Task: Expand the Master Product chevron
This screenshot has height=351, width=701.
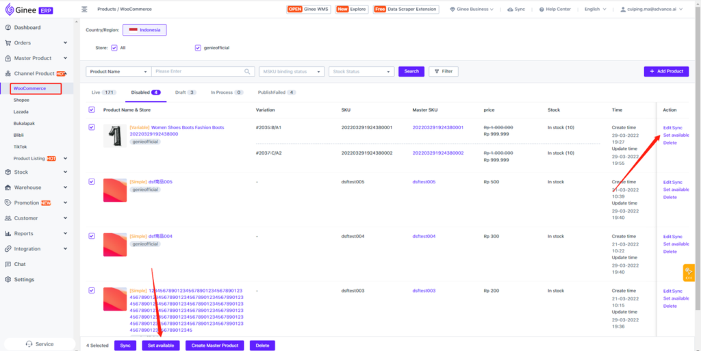Action: pyautogui.click(x=65, y=59)
